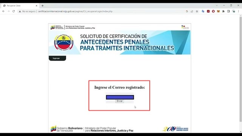Click the page vertical scrollbar
242x136 pixels.
[240, 70]
